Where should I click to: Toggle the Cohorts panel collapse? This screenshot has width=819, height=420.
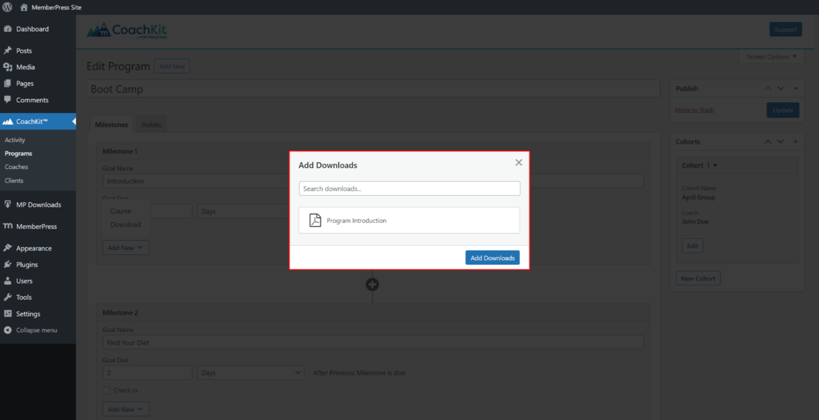point(795,141)
